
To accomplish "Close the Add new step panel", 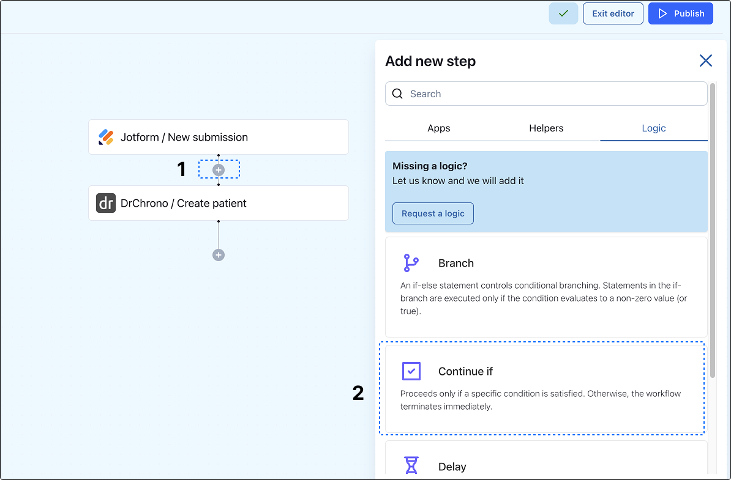I will 705,61.
